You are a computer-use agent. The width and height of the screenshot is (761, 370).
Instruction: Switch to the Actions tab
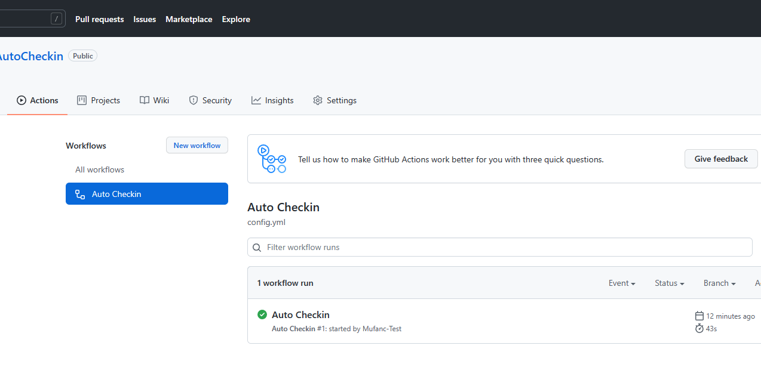pyautogui.click(x=38, y=100)
